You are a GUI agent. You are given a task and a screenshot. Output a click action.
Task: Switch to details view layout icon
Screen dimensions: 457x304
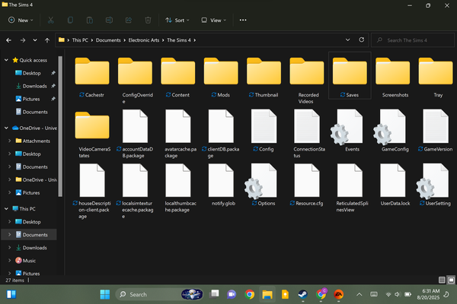tap(442, 280)
